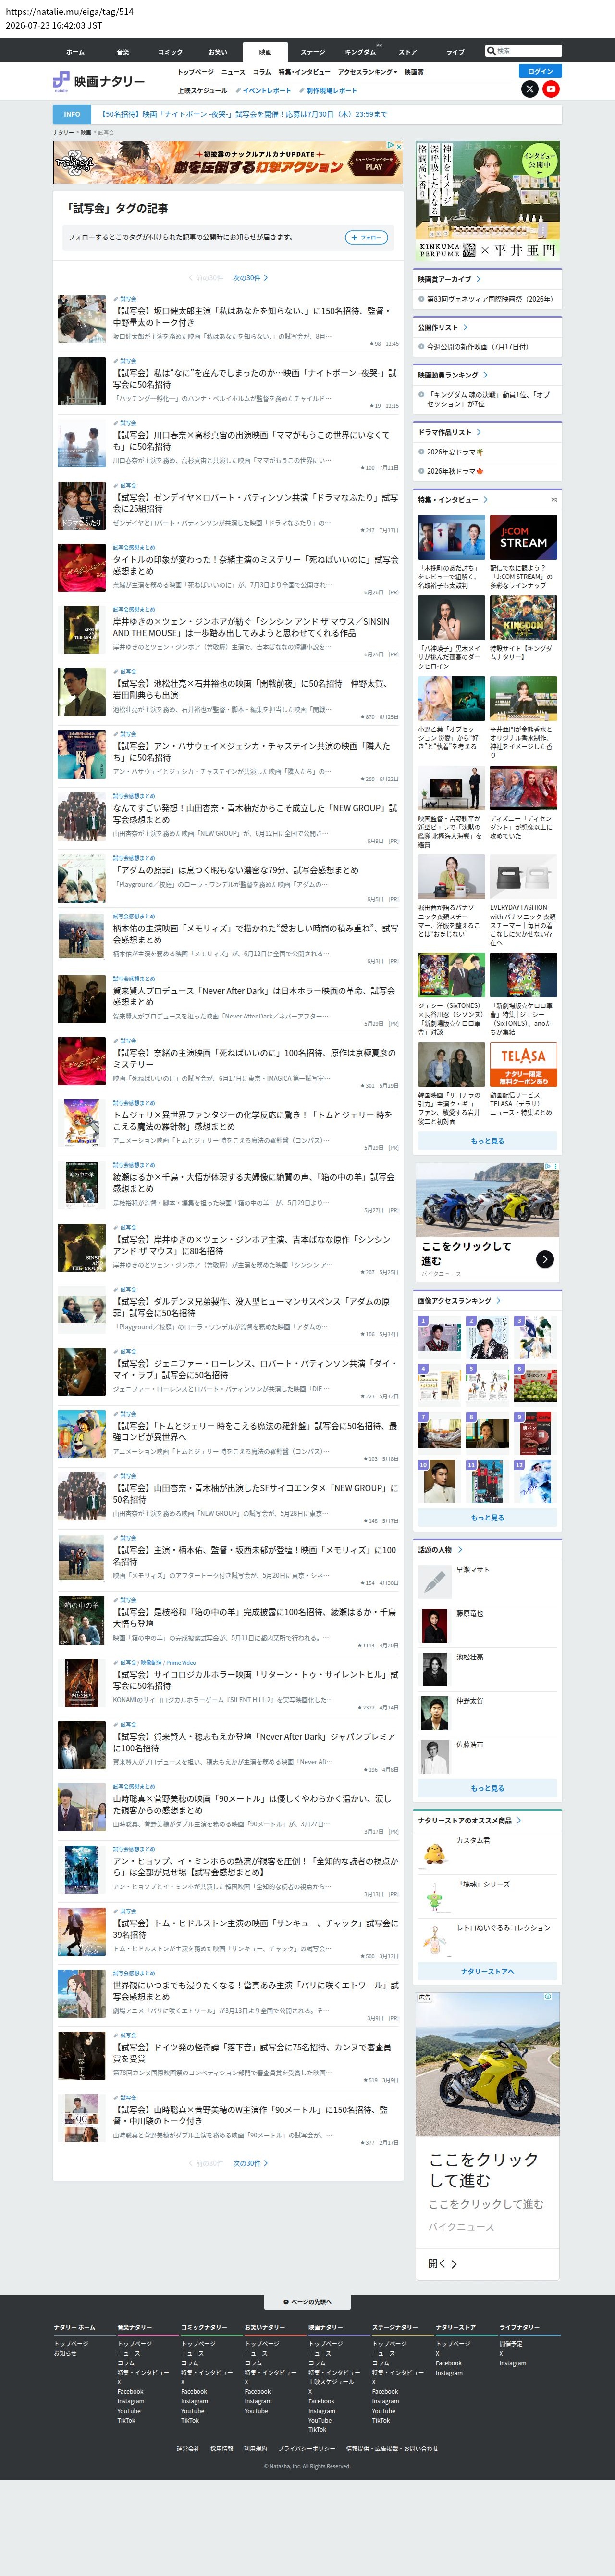Expand the アクセスランキング dropdown in navigation
This screenshot has width=615, height=2576.
click(367, 72)
